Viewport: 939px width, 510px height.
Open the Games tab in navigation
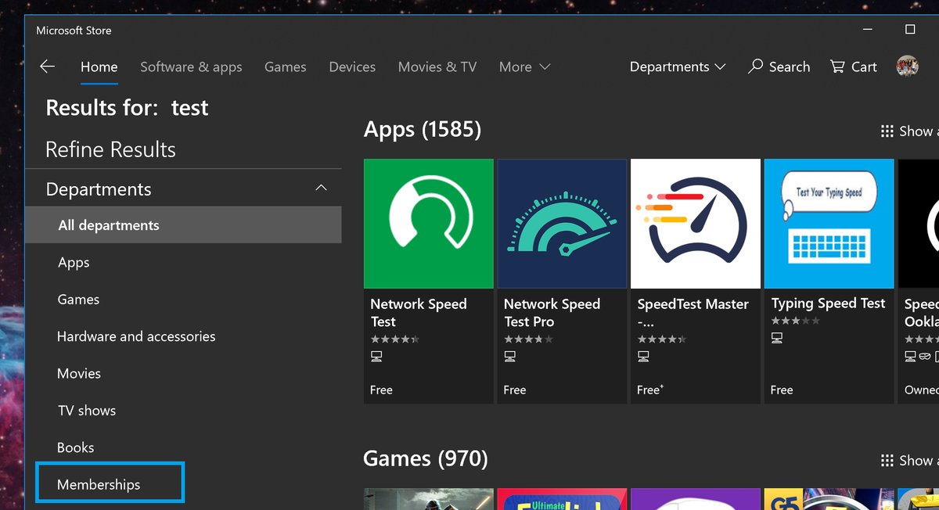(x=285, y=67)
